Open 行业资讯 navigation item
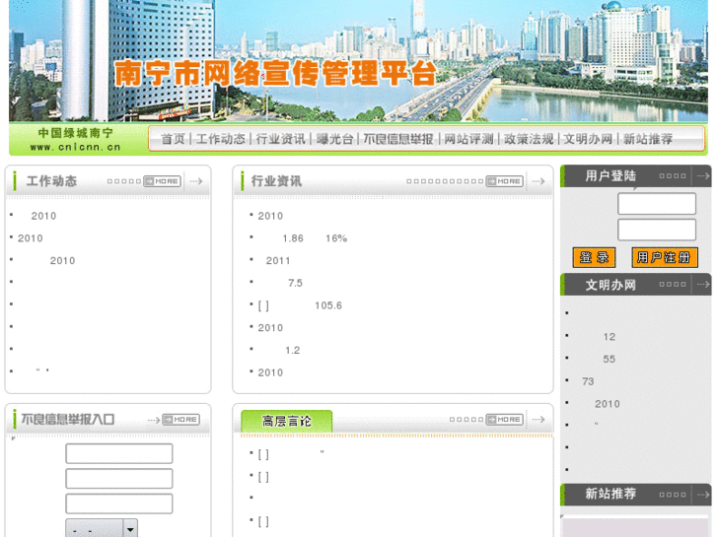This screenshot has height=537, width=717. click(280, 139)
